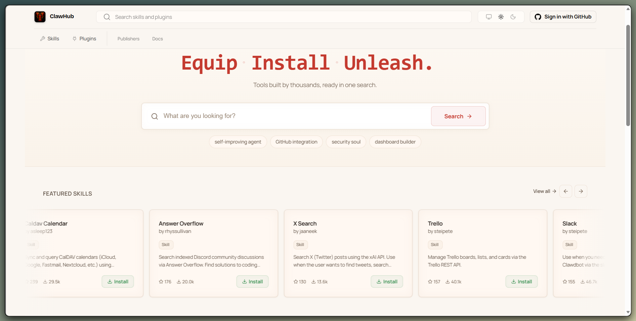Click the Skill badge on Trello

(x=435, y=245)
